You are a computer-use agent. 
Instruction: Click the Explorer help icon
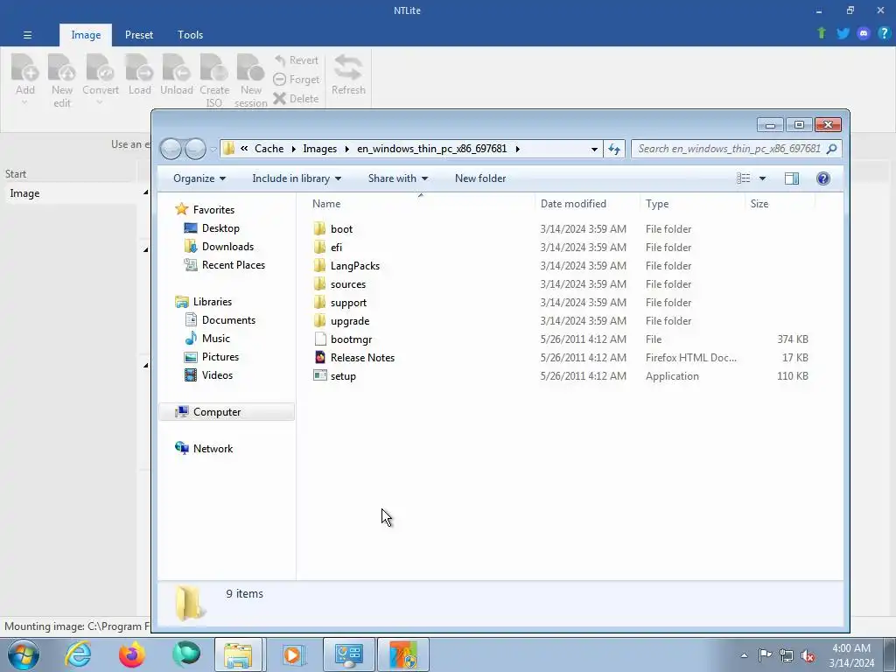(x=822, y=178)
